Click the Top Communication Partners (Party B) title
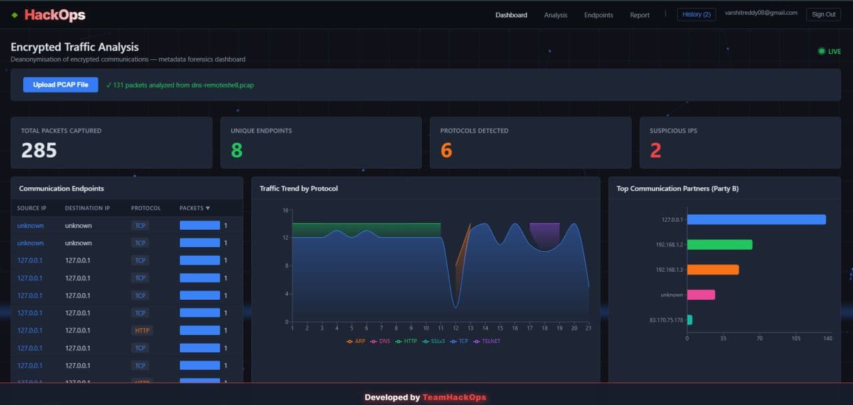This screenshot has height=405, width=853. pos(678,189)
